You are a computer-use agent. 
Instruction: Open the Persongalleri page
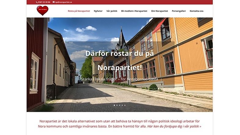(179, 11)
